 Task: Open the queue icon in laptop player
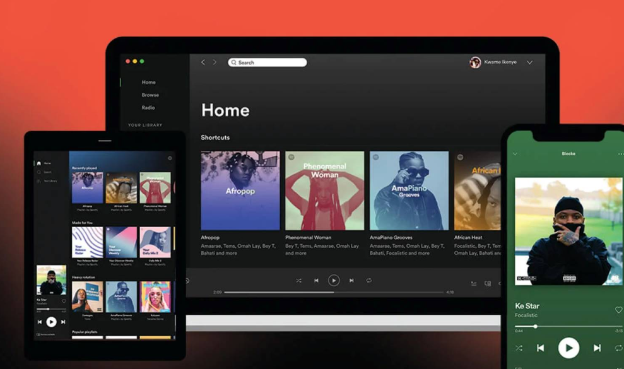(x=474, y=284)
